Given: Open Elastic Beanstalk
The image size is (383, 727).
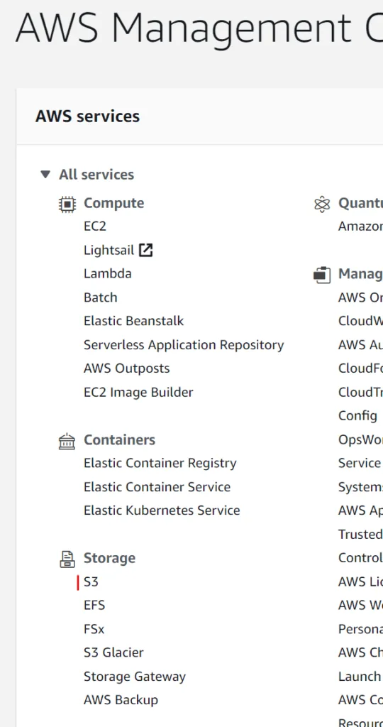Looking at the screenshot, I should click(x=134, y=321).
